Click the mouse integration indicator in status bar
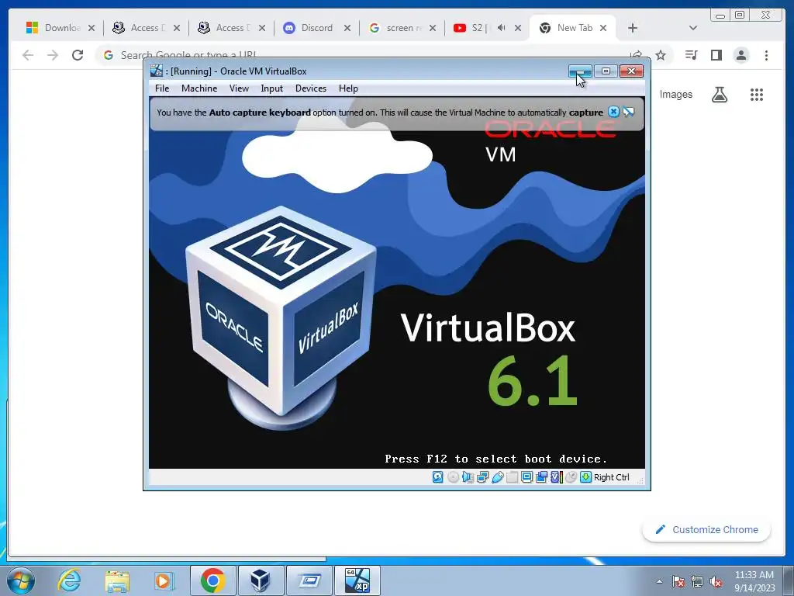The width and height of the screenshot is (794, 596). coord(571,477)
